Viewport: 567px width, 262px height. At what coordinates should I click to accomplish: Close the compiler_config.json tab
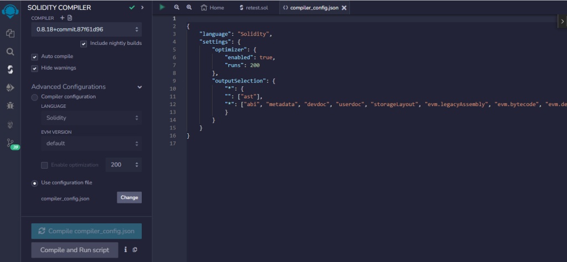pos(344,8)
